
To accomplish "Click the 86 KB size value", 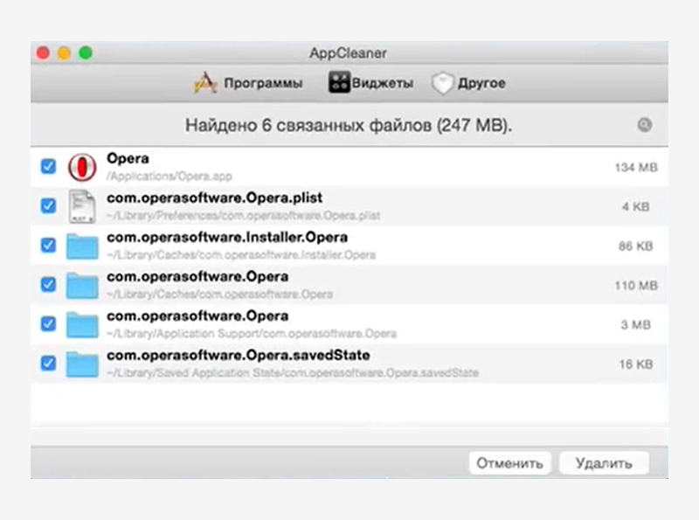I will click(x=636, y=246).
